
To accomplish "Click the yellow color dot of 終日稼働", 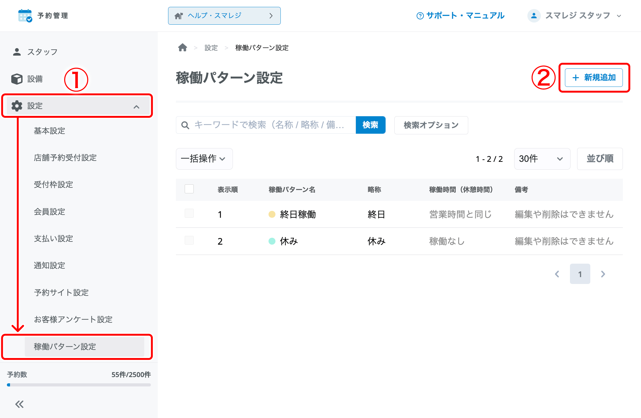I will coord(272,214).
